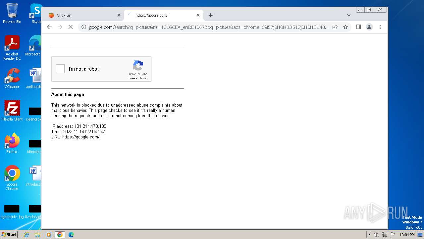Open a new tab with plus button
Viewport: 424px width, 239px height.
(211, 15)
